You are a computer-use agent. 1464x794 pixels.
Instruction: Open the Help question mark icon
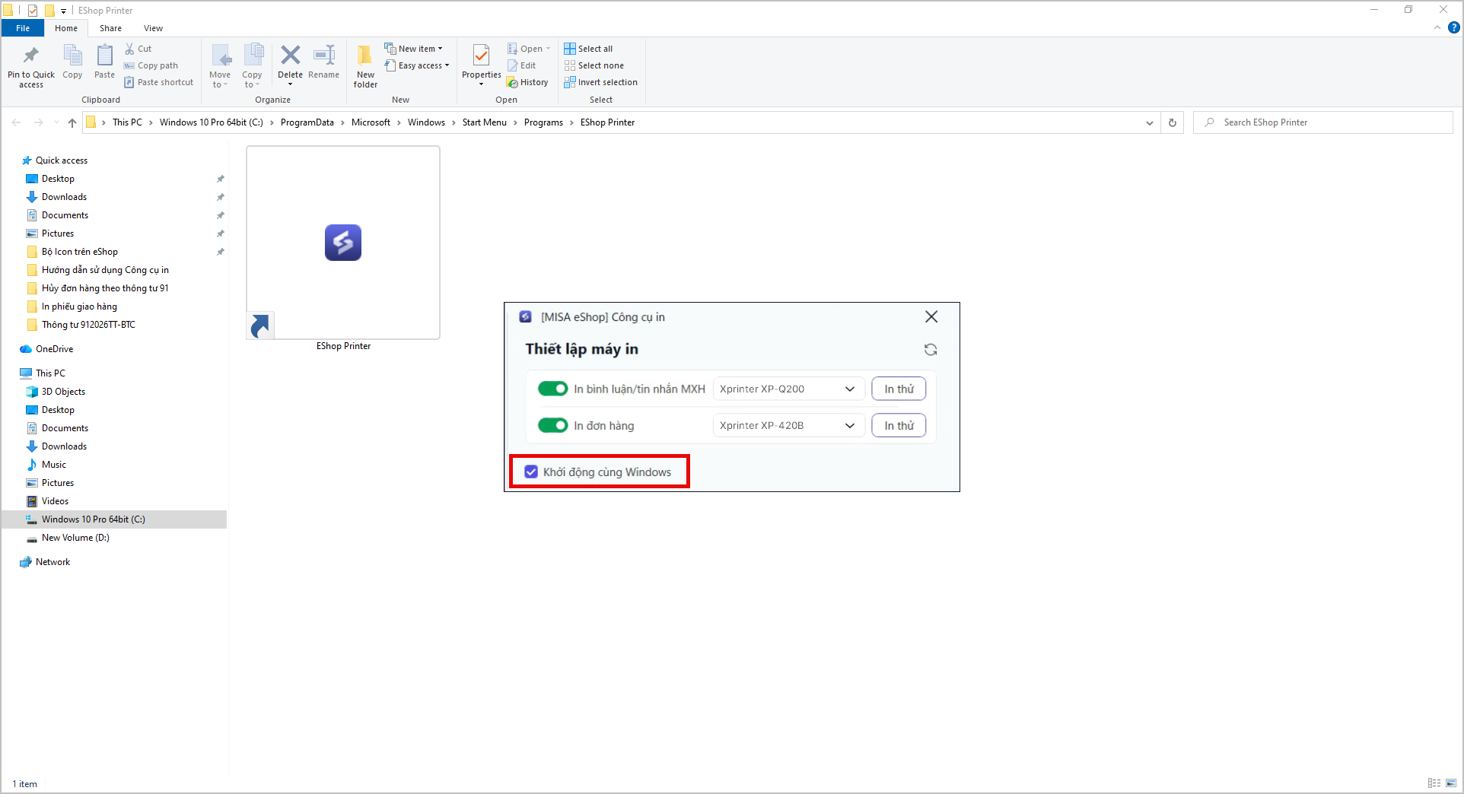coord(1453,27)
